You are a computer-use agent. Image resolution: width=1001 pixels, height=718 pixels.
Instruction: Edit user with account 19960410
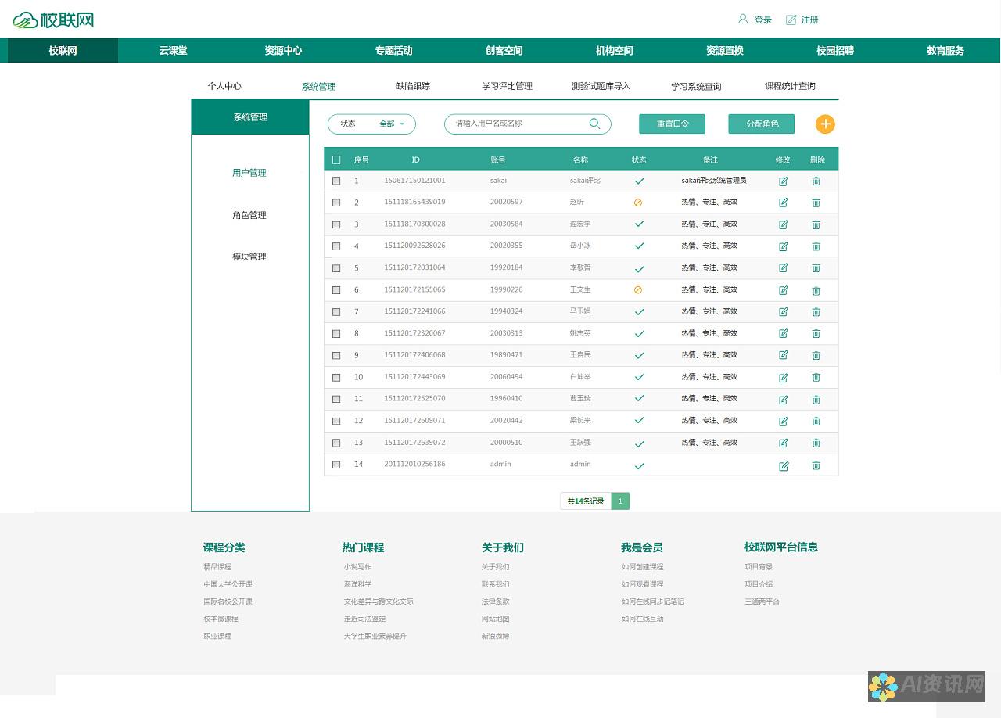(783, 400)
